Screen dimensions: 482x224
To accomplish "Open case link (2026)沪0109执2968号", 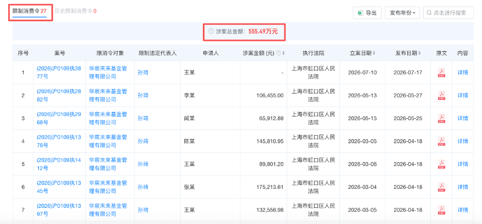I will (x=59, y=118).
